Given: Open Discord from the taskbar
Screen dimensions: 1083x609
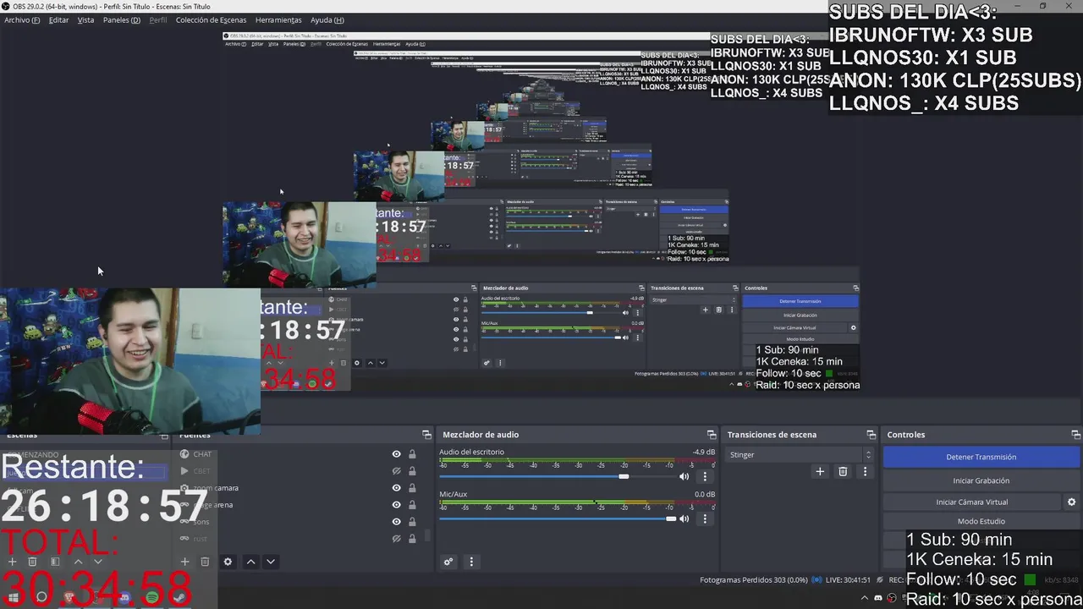Looking at the screenshot, I should (124, 597).
